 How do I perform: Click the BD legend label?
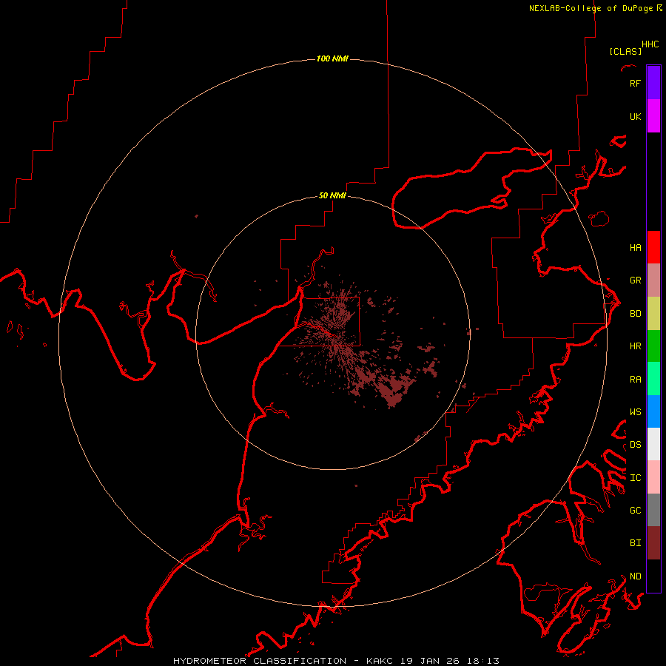pyautogui.click(x=635, y=314)
